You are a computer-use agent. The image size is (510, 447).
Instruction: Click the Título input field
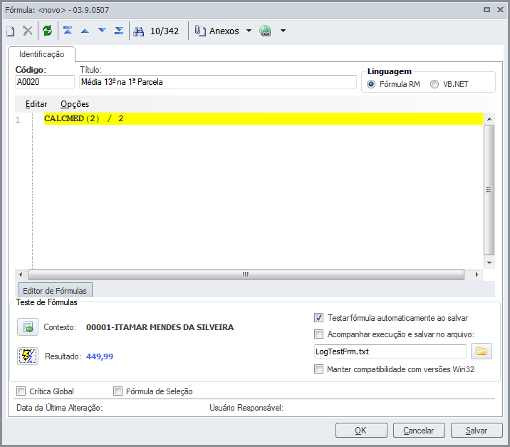click(217, 82)
